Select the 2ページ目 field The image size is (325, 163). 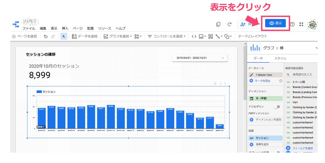(299, 82)
